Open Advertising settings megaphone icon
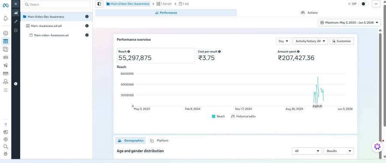This screenshot has width=386, height=163. 6,65
